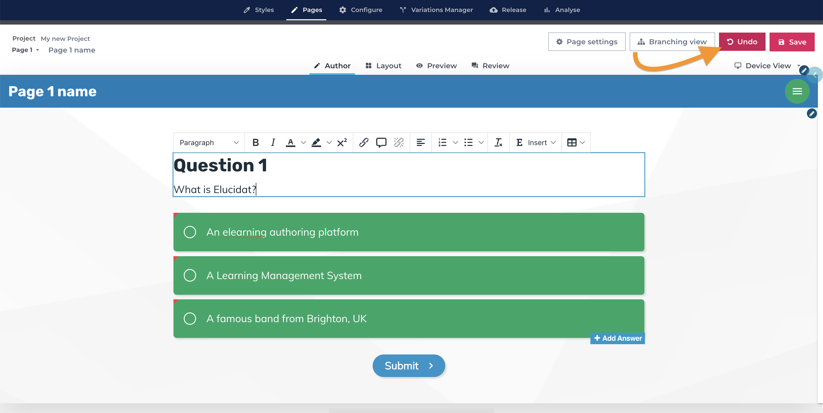This screenshot has height=413, width=823.
Task: Select radio for A famous band from Brighton
Action: click(x=190, y=319)
